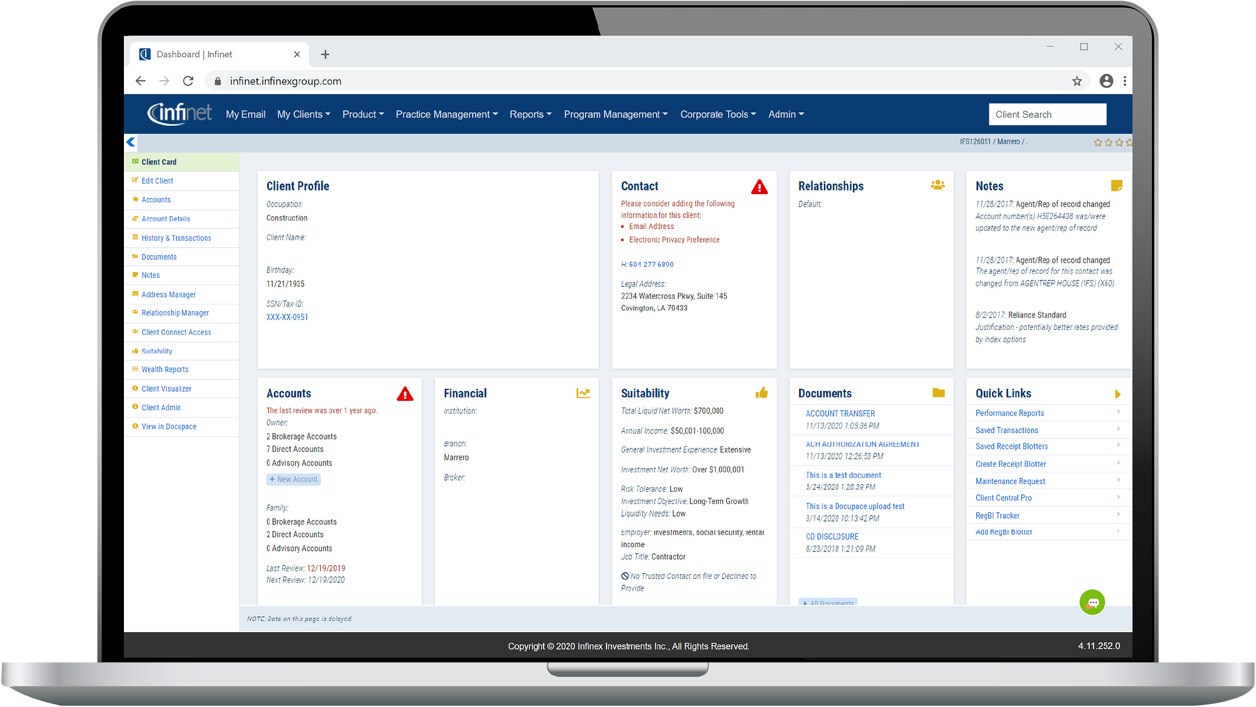View site security info via lock icon
1256x707 pixels.
click(x=217, y=81)
